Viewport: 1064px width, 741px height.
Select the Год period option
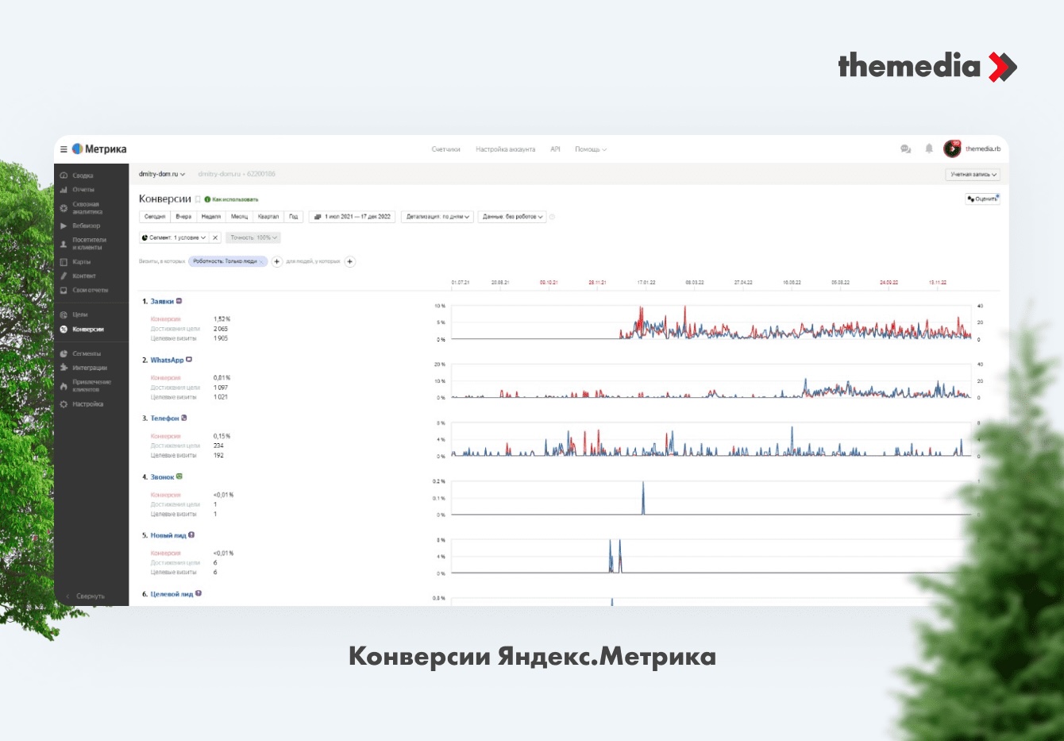[x=293, y=216]
